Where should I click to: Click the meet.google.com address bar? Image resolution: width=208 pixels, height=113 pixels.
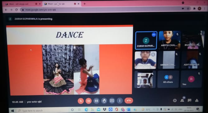tap(101, 10)
